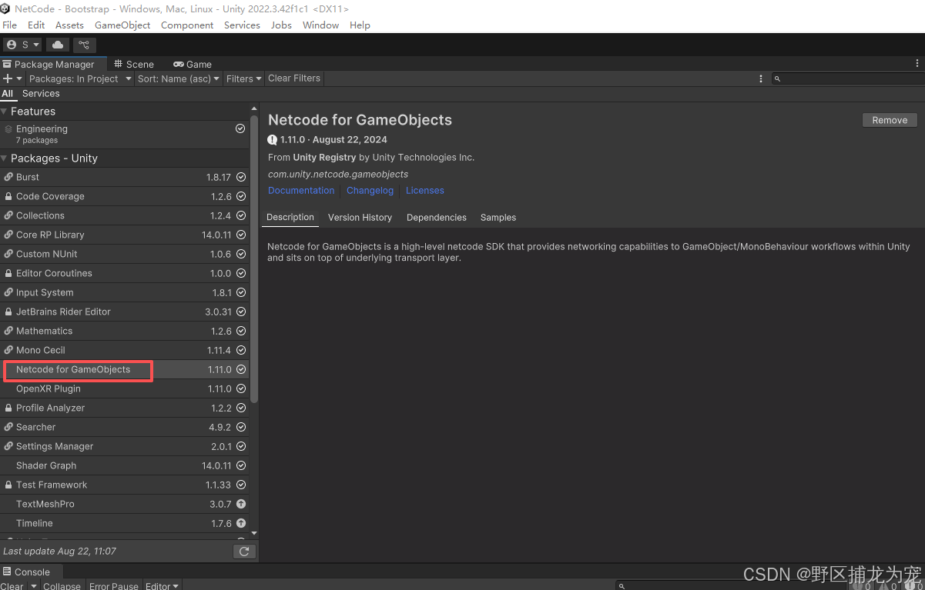
Task: Click the Netcode for GameObjects installed checkmark
Action: point(241,369)
